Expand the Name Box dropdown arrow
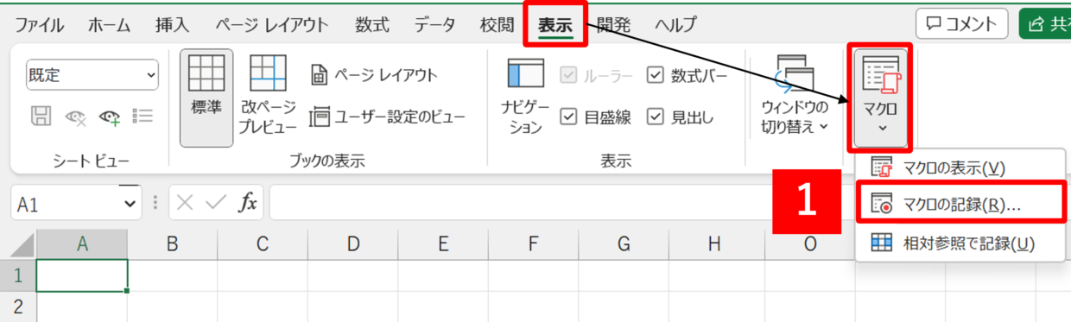 tap(130, 203)
